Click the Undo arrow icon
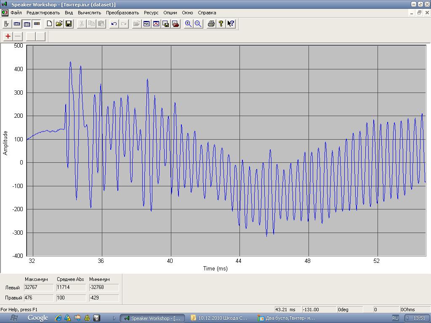Image resolution: width=431 pixels, height=323 pixels. pos(114,24)
